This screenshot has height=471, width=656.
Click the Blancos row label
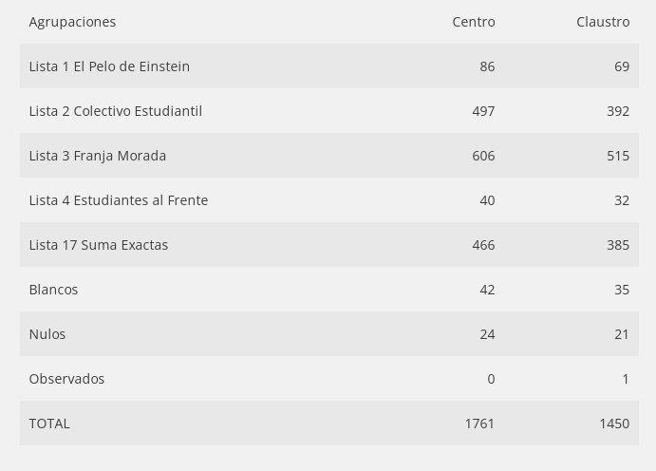53,290
